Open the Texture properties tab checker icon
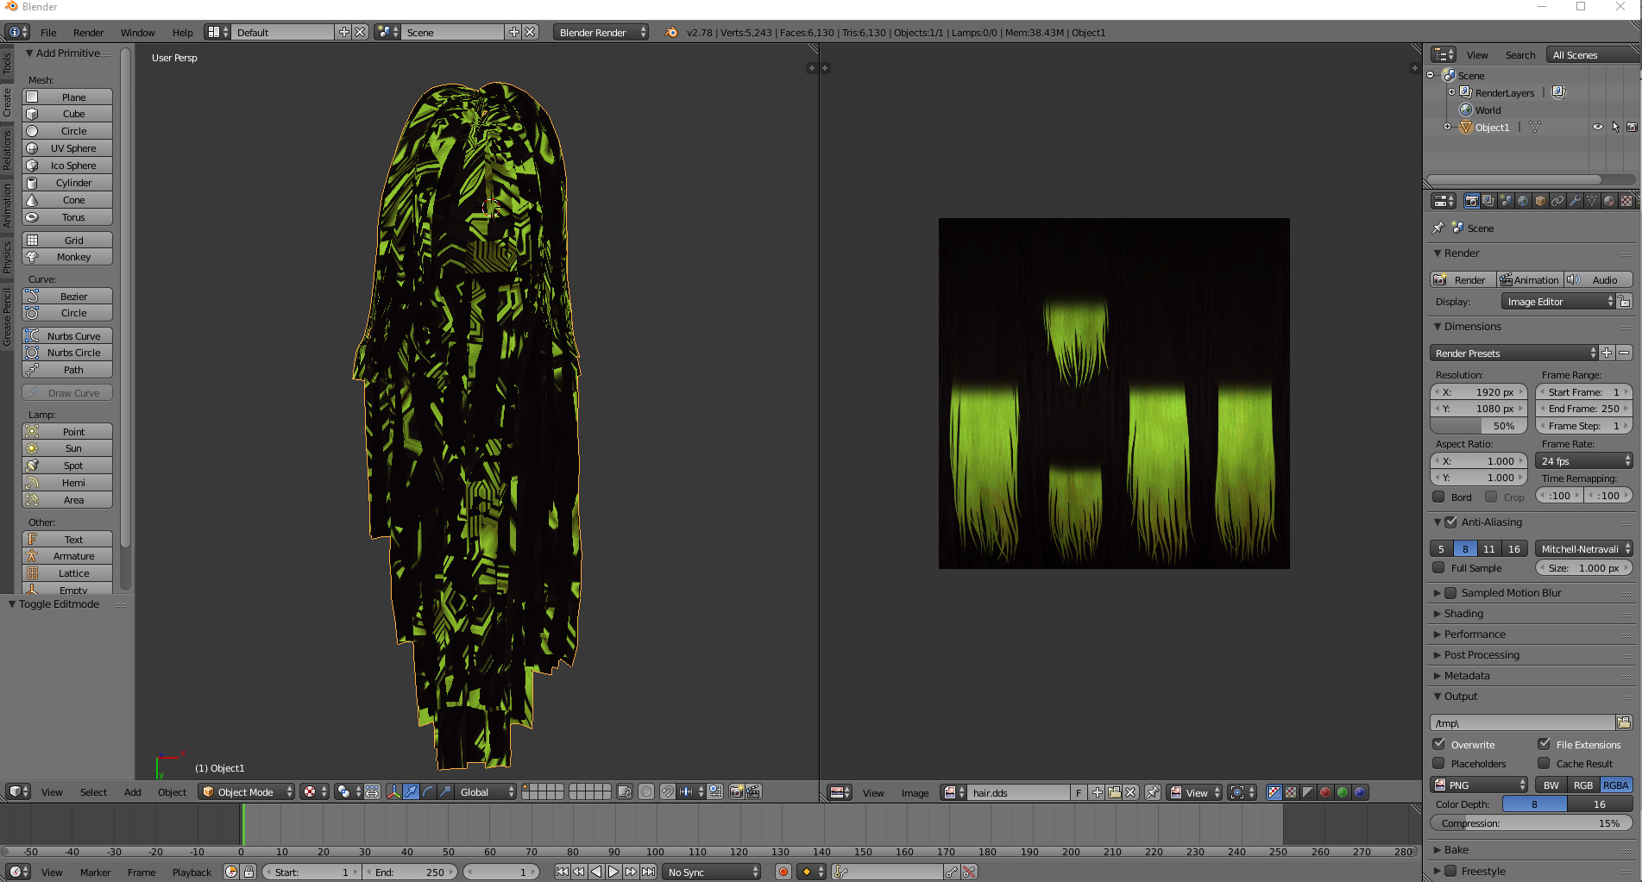Viewport: 1642px width, 882px height. click(1626, 201)
